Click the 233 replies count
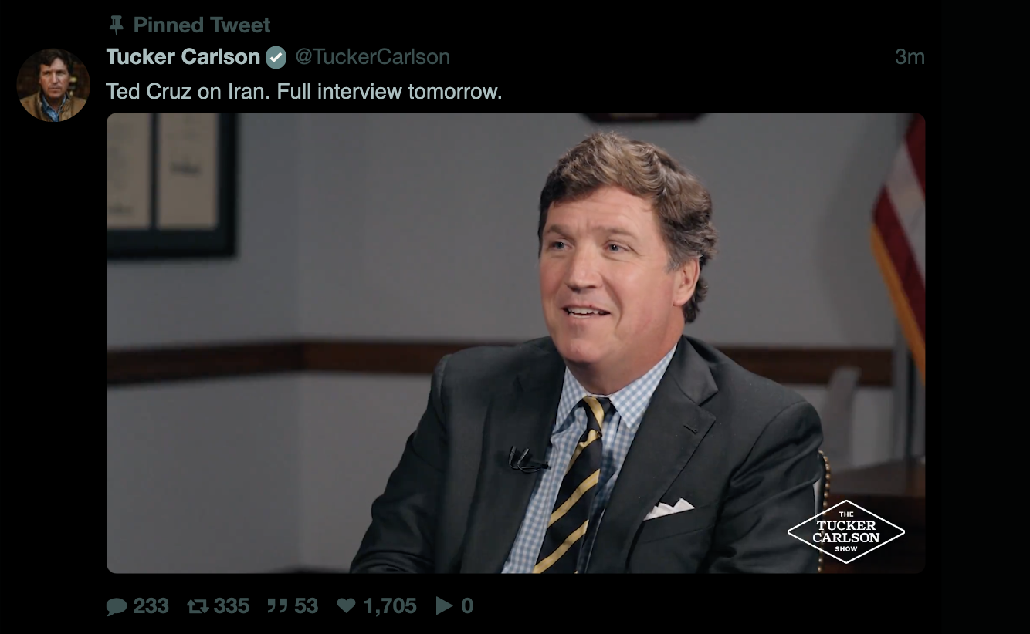This screenshot has height=634, width=1030. coord(151,606)
